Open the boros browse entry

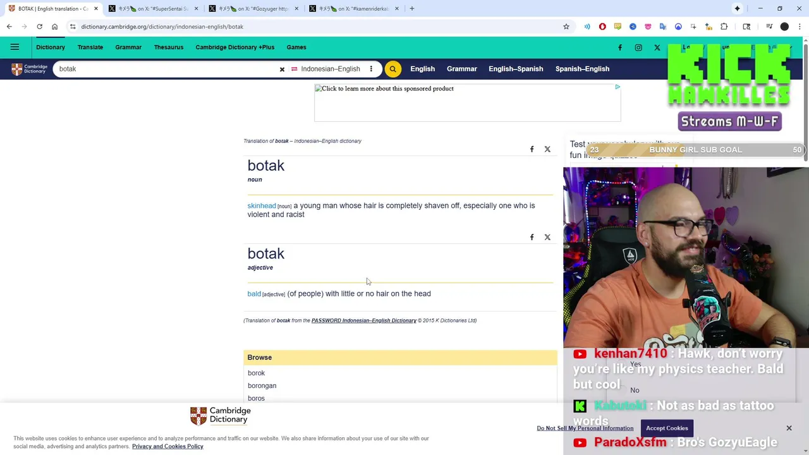click(x=256, y=398)
